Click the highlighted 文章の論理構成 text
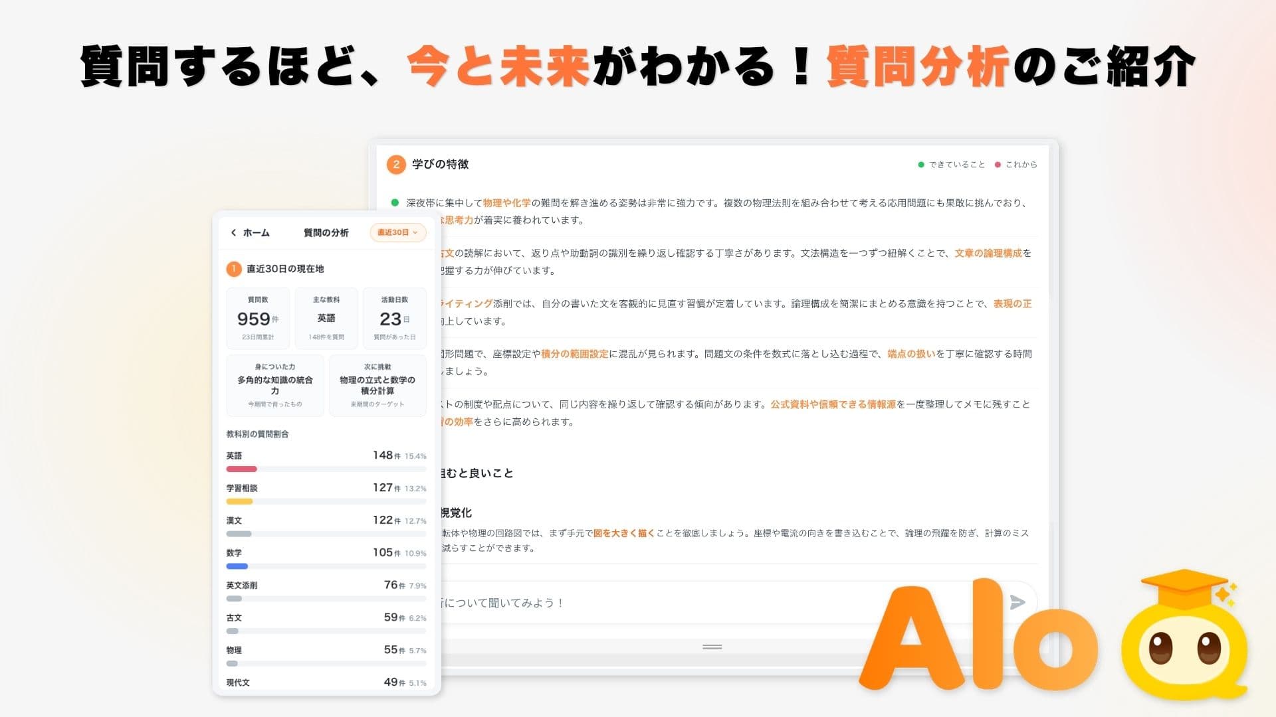Screen dimensions: 1276x717 tap(988, 254)
